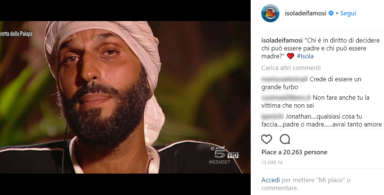Viewport: 384px width, 195px height.
Task: Expand Carica altri commenti
Action: (x=291, y=68)
